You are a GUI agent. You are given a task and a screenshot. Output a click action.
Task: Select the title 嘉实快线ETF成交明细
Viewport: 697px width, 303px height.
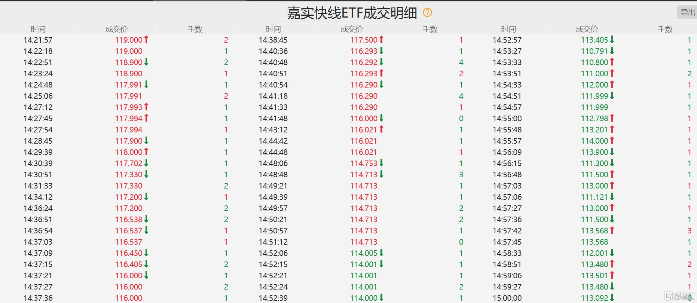click(352, 13)
